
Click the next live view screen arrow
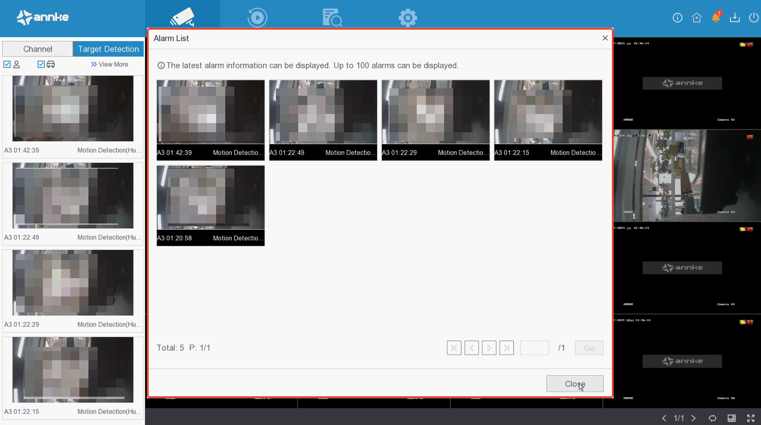pyautogui.click(x=694, y=418)
